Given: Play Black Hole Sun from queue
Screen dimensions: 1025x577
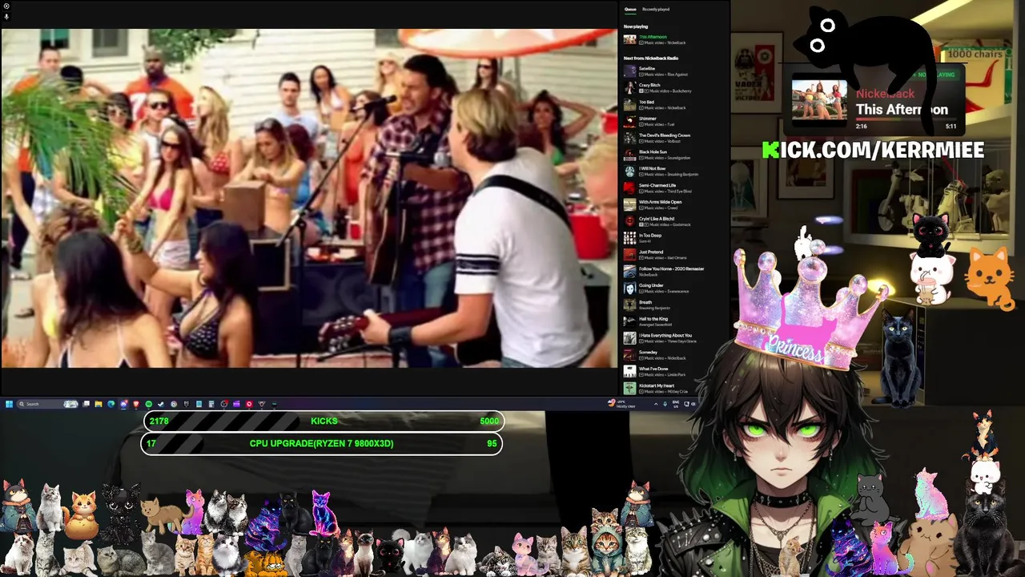Looking at the screenshot, I should pos(675,155).
